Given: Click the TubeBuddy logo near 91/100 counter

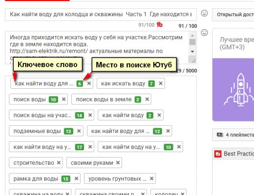Looking at the screenshot, I should pos(160,24).
